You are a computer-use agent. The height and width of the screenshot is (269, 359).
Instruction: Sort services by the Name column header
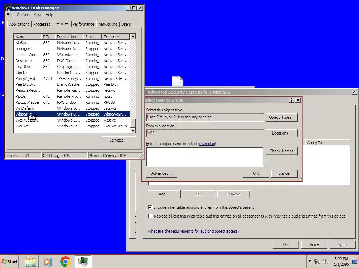[27, 36]
